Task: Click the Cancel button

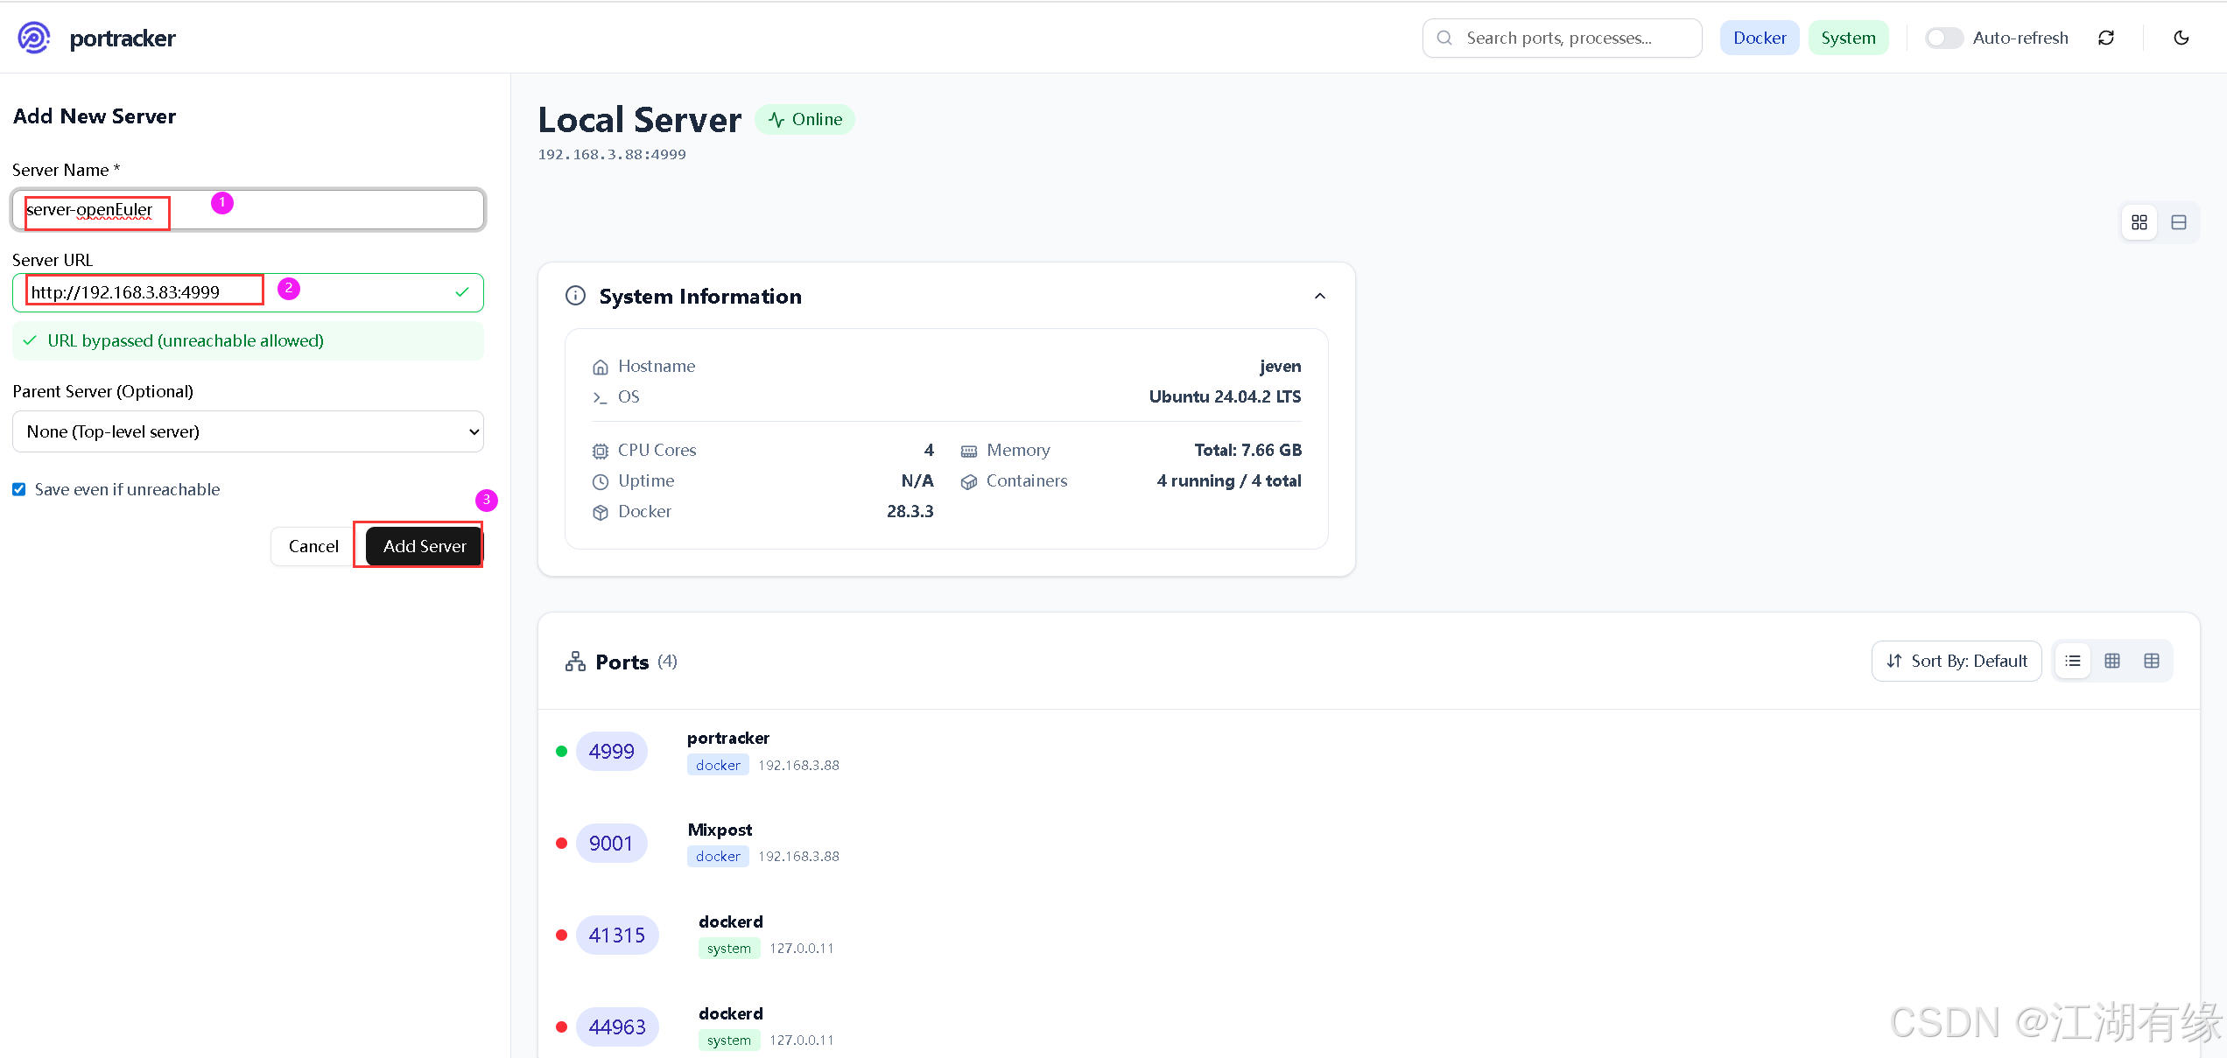Action: coord(313,546)
